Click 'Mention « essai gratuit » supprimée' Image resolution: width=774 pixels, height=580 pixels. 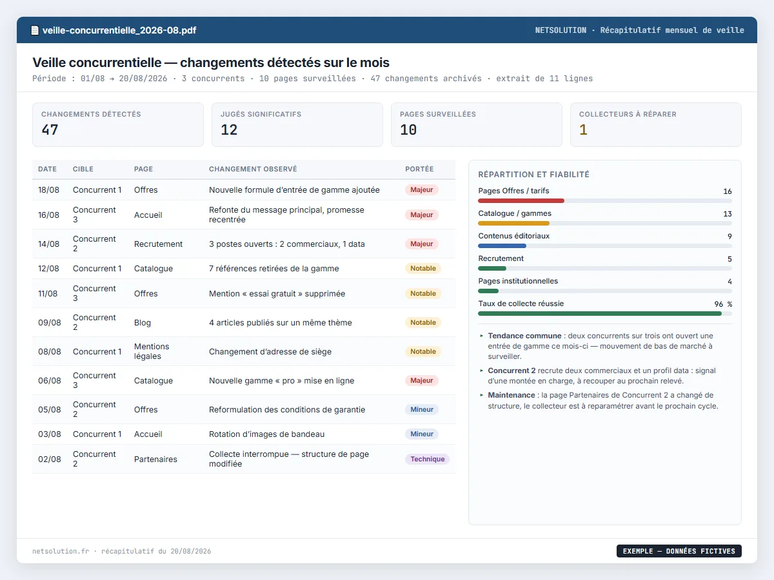point(277,293)
